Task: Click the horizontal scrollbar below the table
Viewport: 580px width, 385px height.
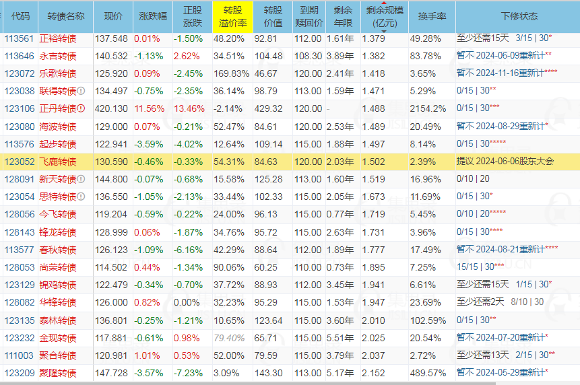Action: 248,383
